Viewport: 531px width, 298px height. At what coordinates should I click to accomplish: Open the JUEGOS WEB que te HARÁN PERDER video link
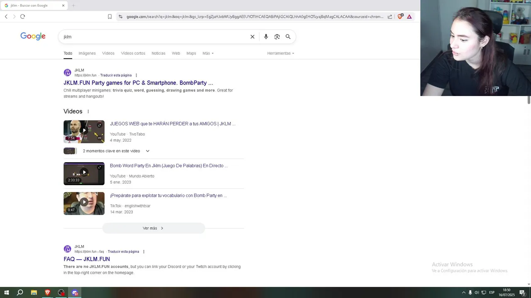point(173,124)
